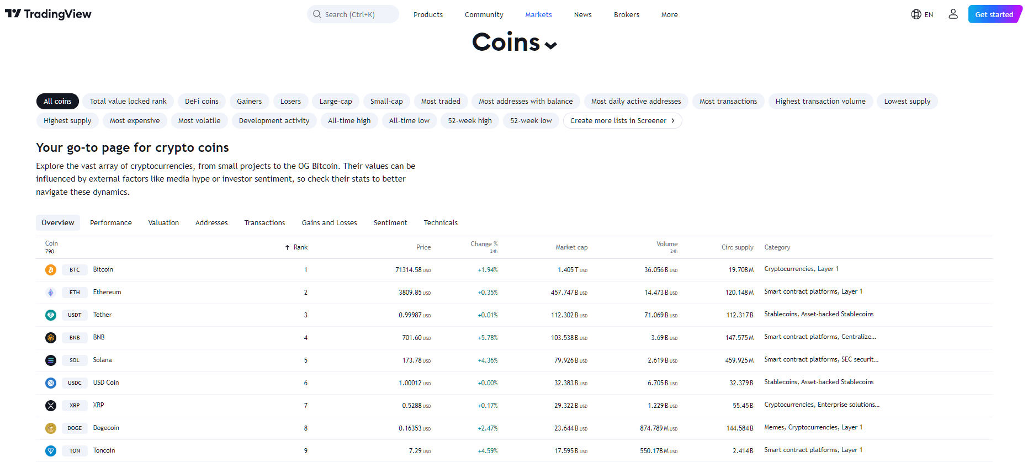Screen dimensions: 1028x462
Task: Open the Brokers menu
Action: pos(627,15)
